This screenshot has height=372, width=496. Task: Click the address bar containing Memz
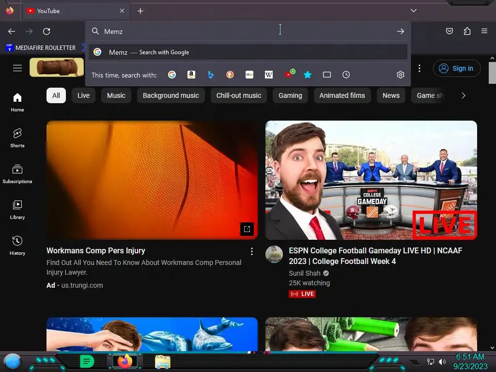pyautogui.click(x=248, y=31)
